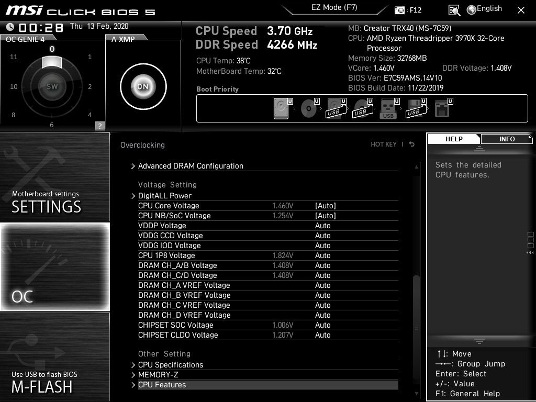Open the BIOS search magnifier icon

(x=454, y=10)
